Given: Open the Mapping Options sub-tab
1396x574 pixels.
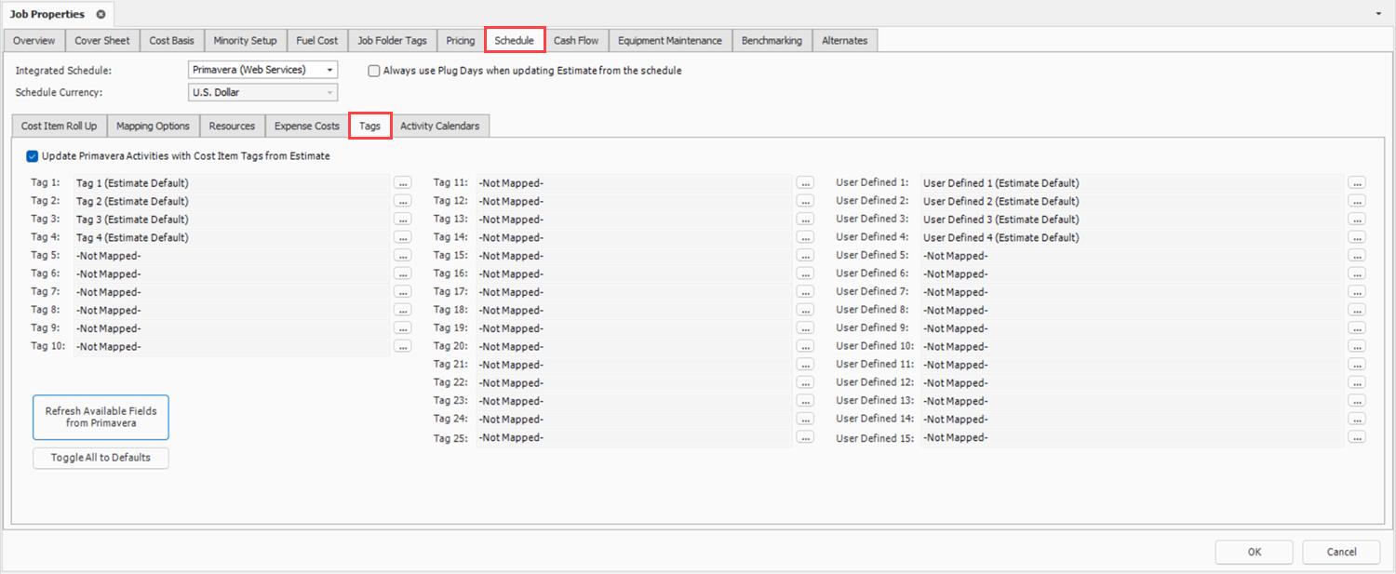Looking at the screenshot, I should click(x=153, y=127).
